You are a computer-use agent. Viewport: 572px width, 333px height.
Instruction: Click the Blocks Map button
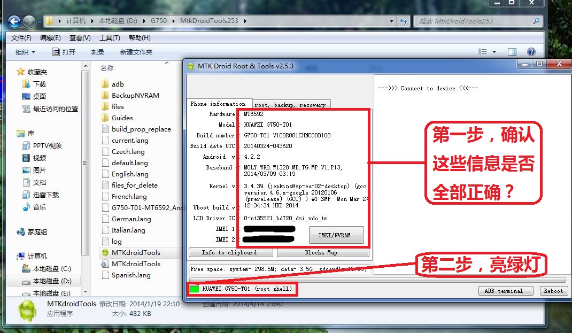pyautogui.click(x=322, y=252)
